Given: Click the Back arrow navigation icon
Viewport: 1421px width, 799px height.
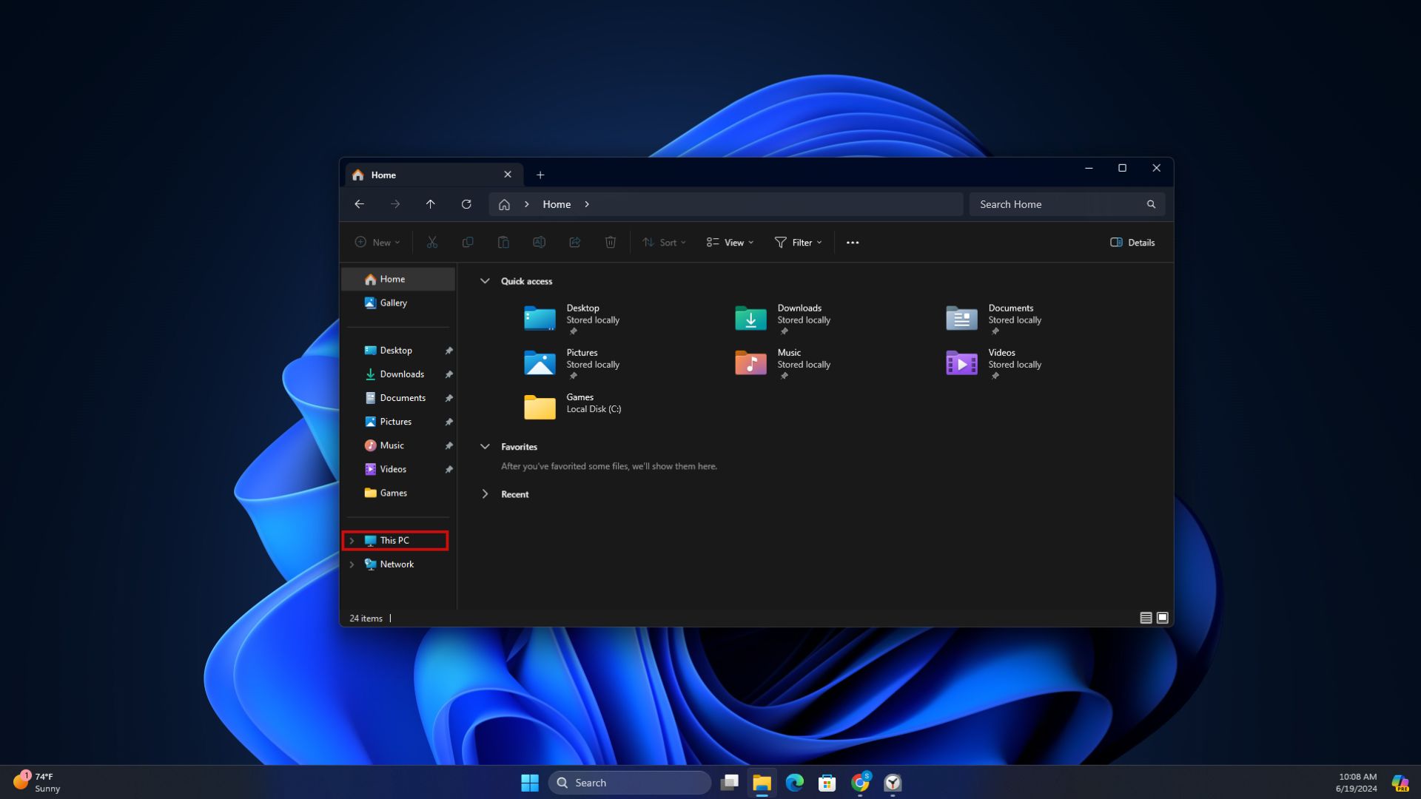Looking at the screenshot, I should click(359, 204).
